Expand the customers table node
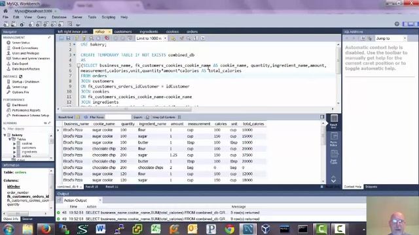419x235 pixels. click(14, 148)
